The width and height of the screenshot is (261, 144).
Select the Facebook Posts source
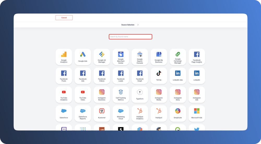pyautogui.click(x=64, y=76)
